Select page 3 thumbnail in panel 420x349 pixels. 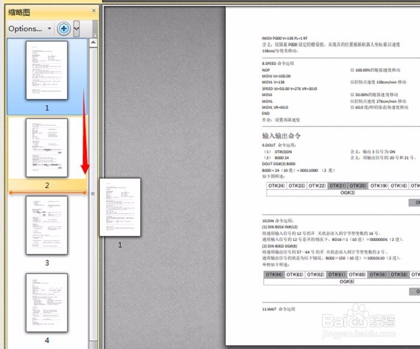47,225
